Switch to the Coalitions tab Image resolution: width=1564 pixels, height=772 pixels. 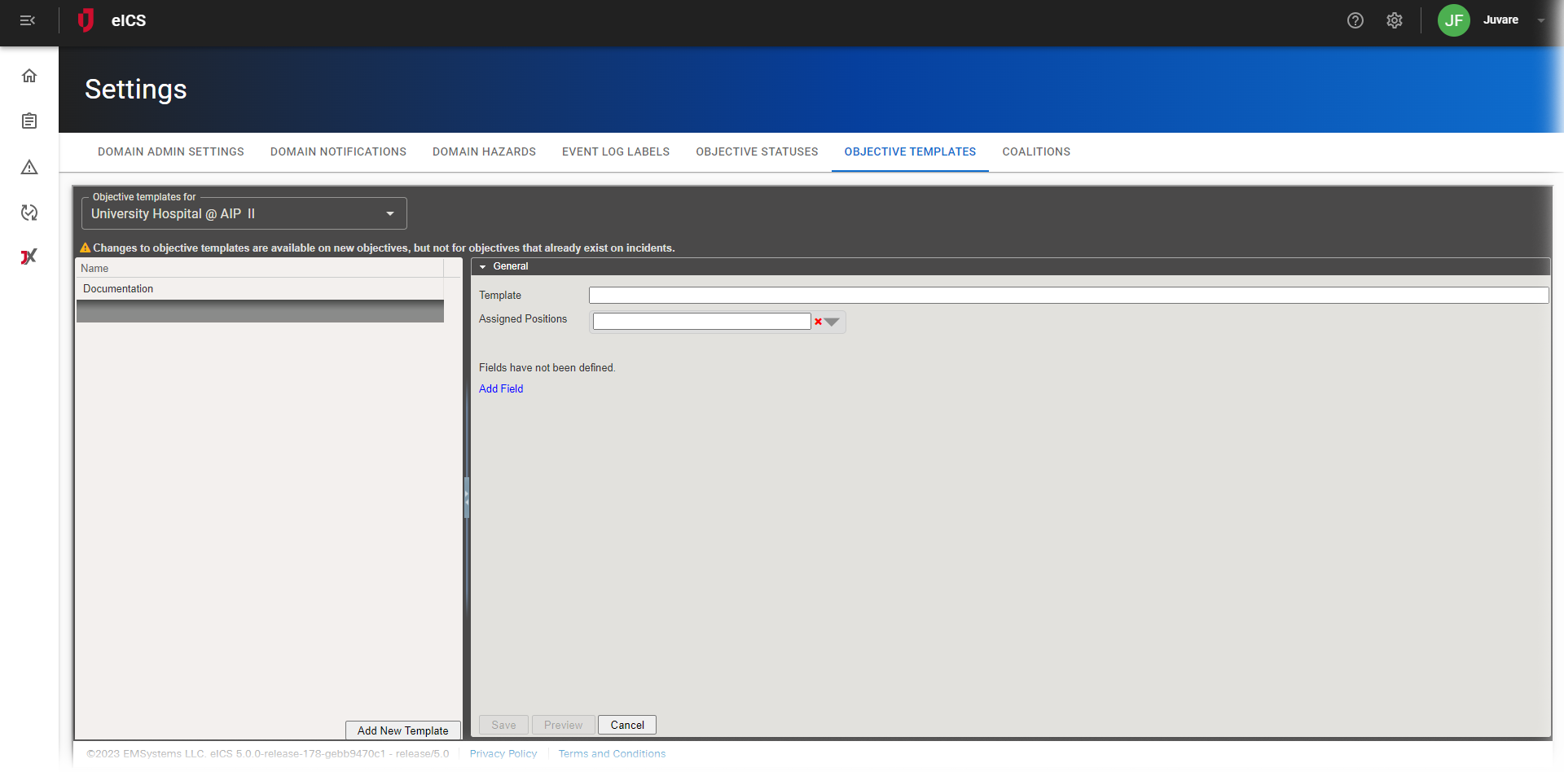pyautogui.click(x=1035, y=151)
